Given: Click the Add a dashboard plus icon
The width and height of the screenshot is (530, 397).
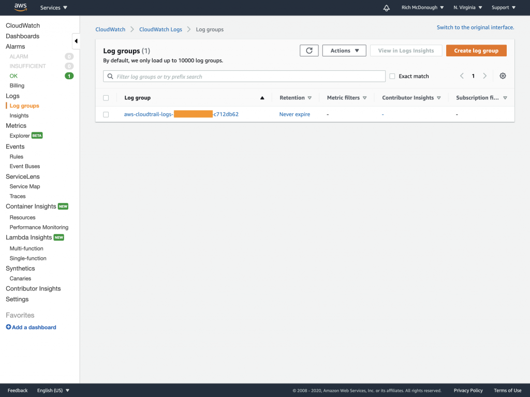Looking at the screenshot, I should pyautogui.click(x=8, y=327).
